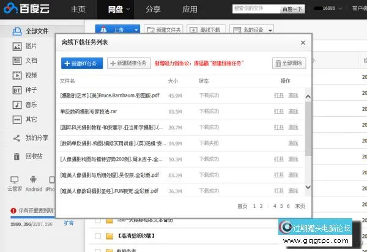Open the 【高清壁纸收藏】 folder icon
This screenshot has height=252, width=367.
pyautogui.click(x=109, y=236)
